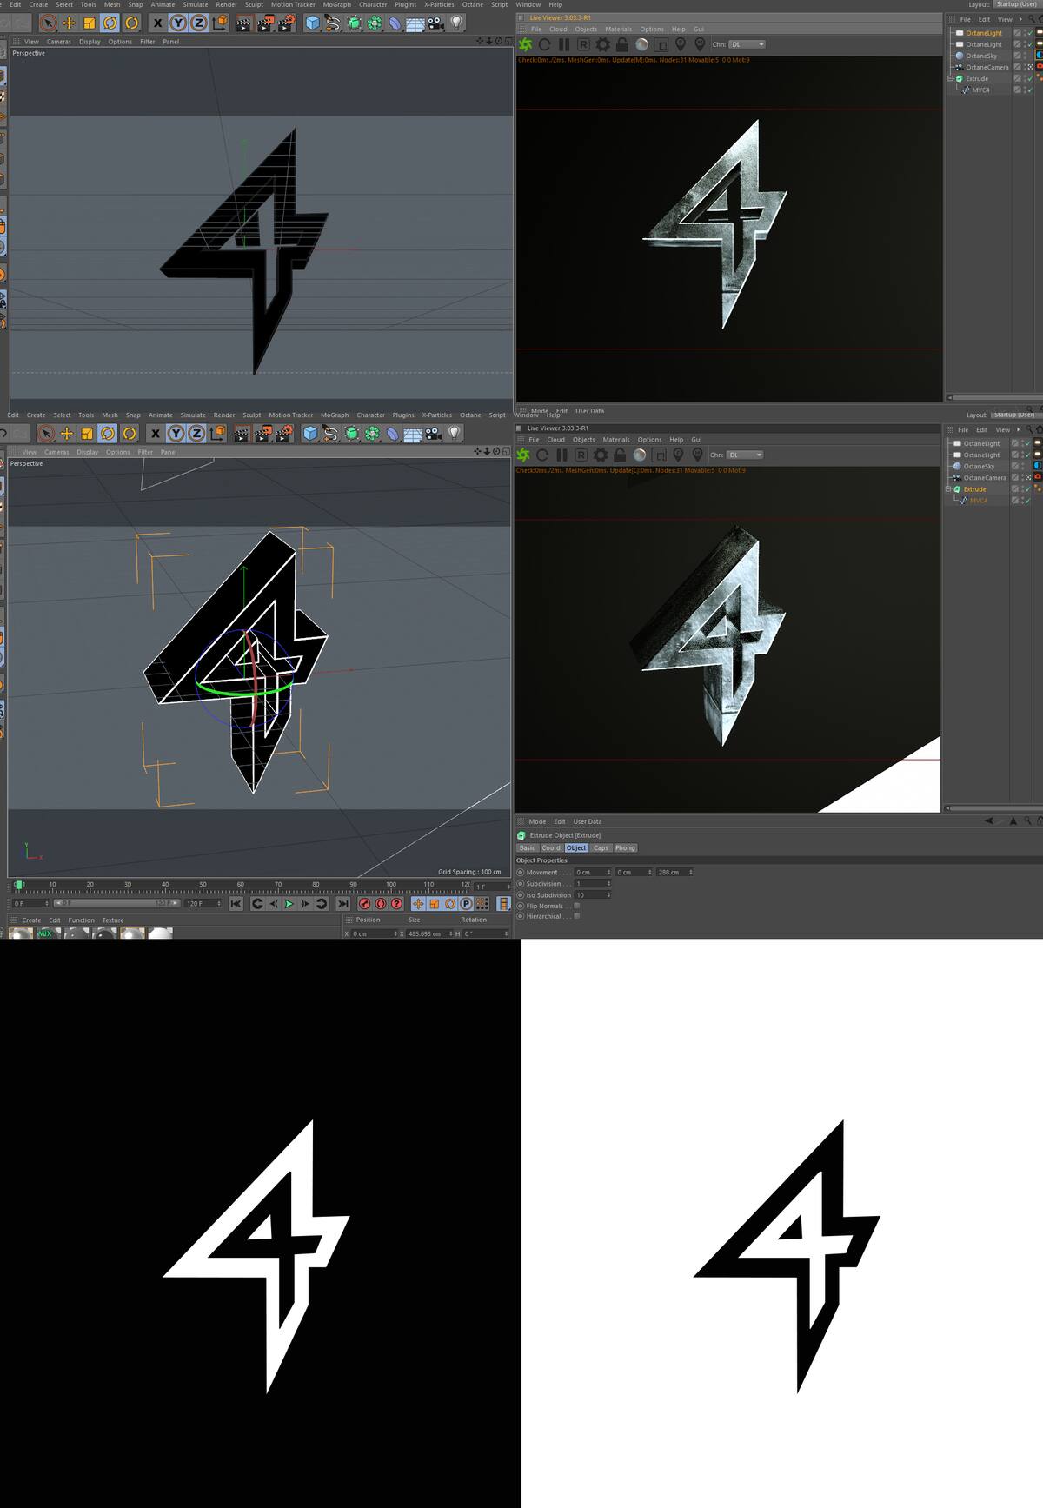This screenshot has height=1508, width=1043.
Task: Start Octane render in lower Live Viewer
Action: click(523, 455)
